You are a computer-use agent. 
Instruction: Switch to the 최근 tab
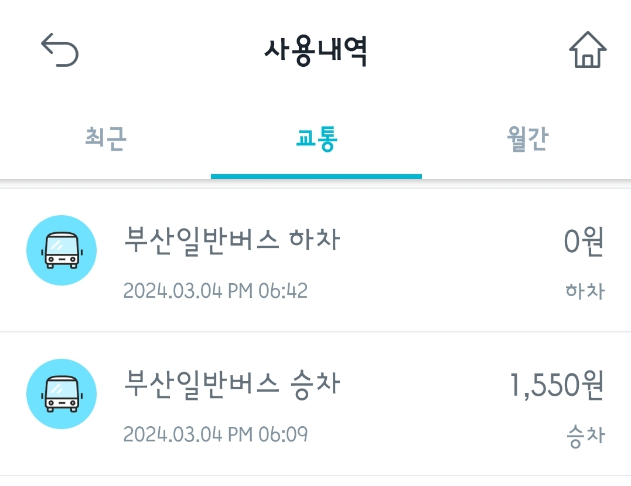coord(105,140)
